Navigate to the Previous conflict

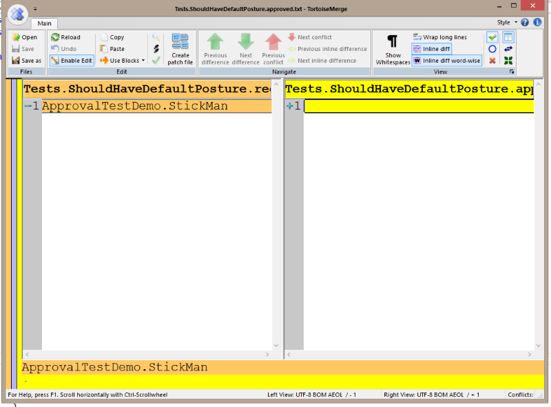tap(273, 50)
